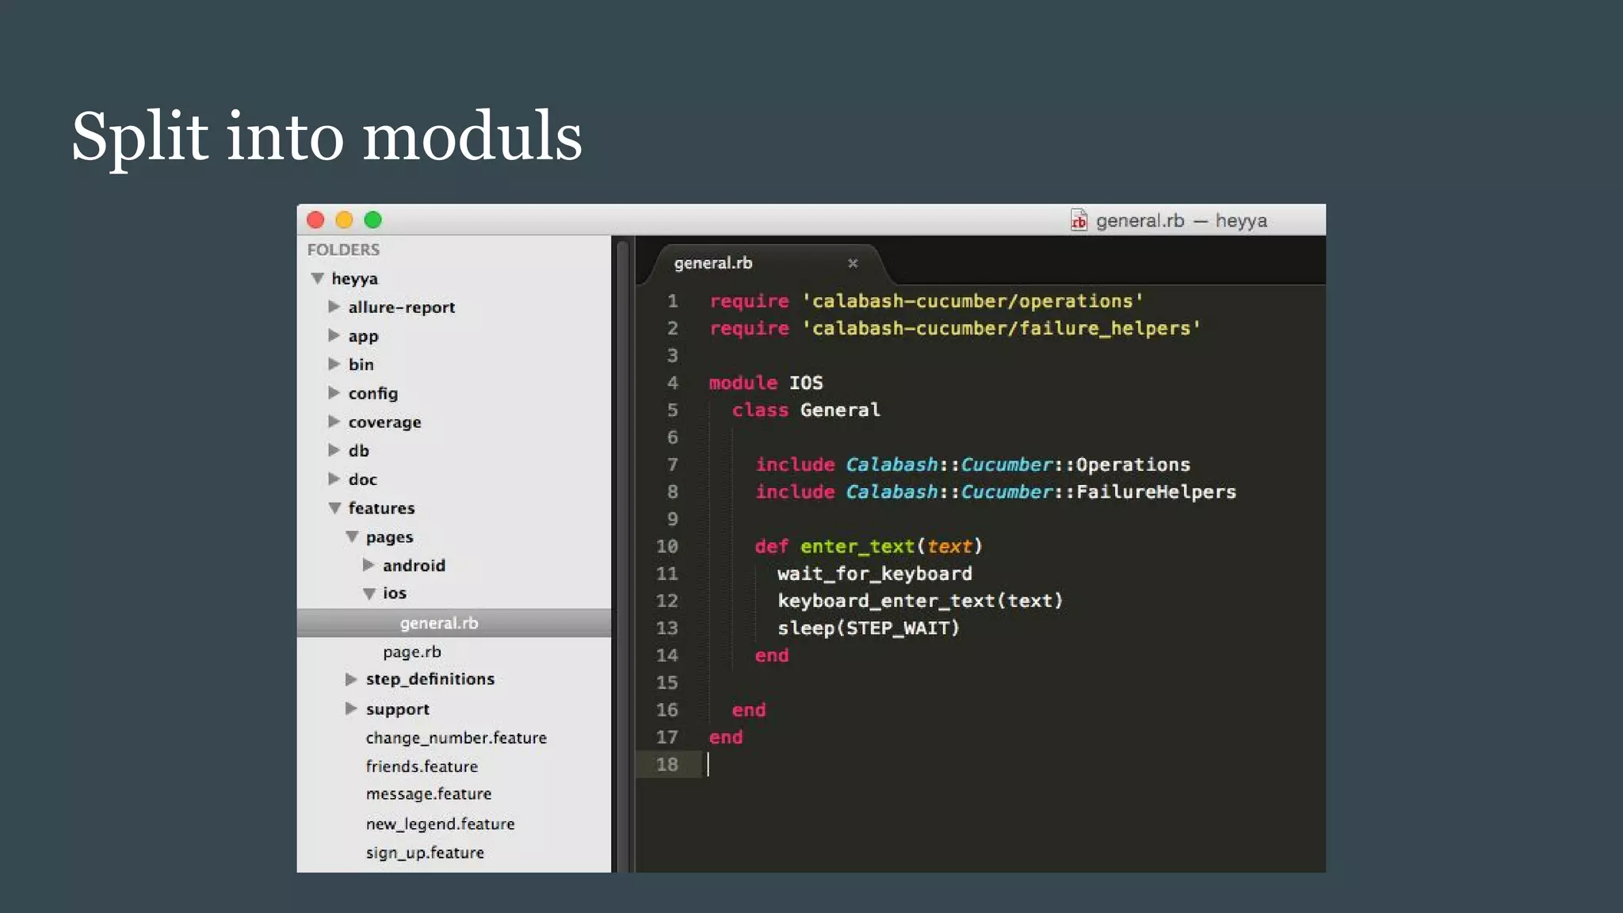Close the general.rb tab
Viewport: 1623px width, 913px height.
[x=853, y=263]
